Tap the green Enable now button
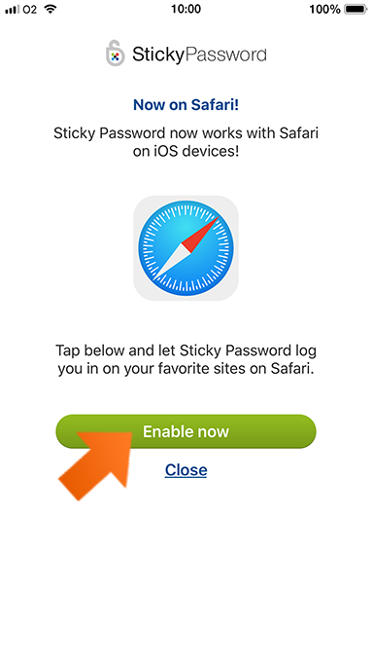The height and width of the screenshot is (662, 372). click(186, 431)
